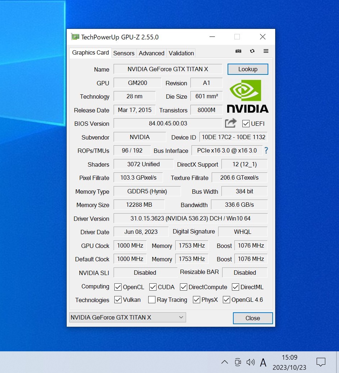
Task: Click the ROPs/TMUs value 96 / 192
Action: 132,151
